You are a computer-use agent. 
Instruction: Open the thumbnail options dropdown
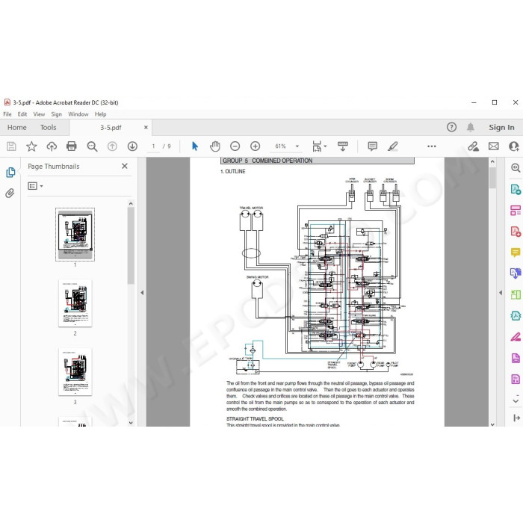tap(35, 186)
